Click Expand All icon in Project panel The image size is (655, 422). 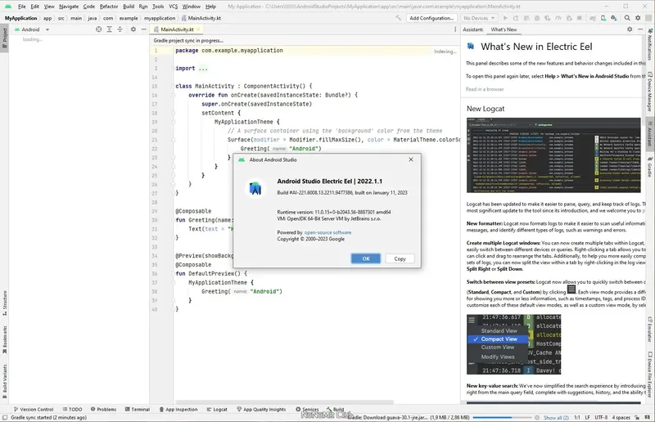click(x=109, y=29)
